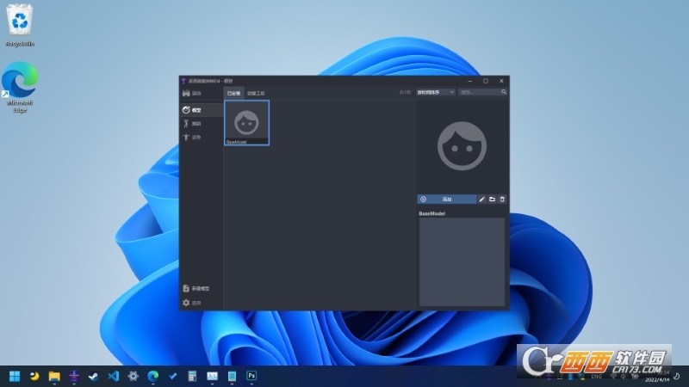Click the new model document icon

(186, 288)
